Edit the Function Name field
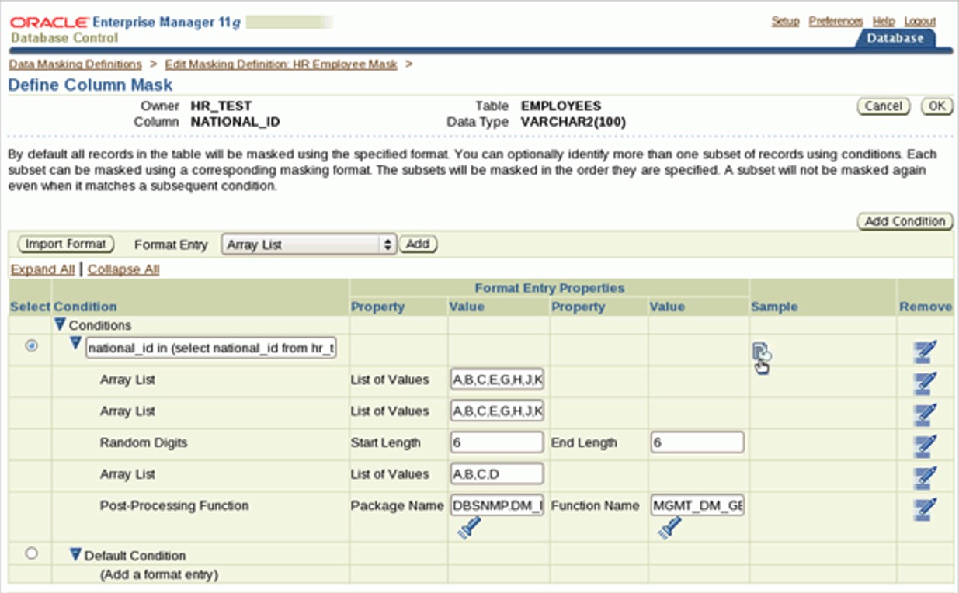The image size is (959, 593). (697, 505)
